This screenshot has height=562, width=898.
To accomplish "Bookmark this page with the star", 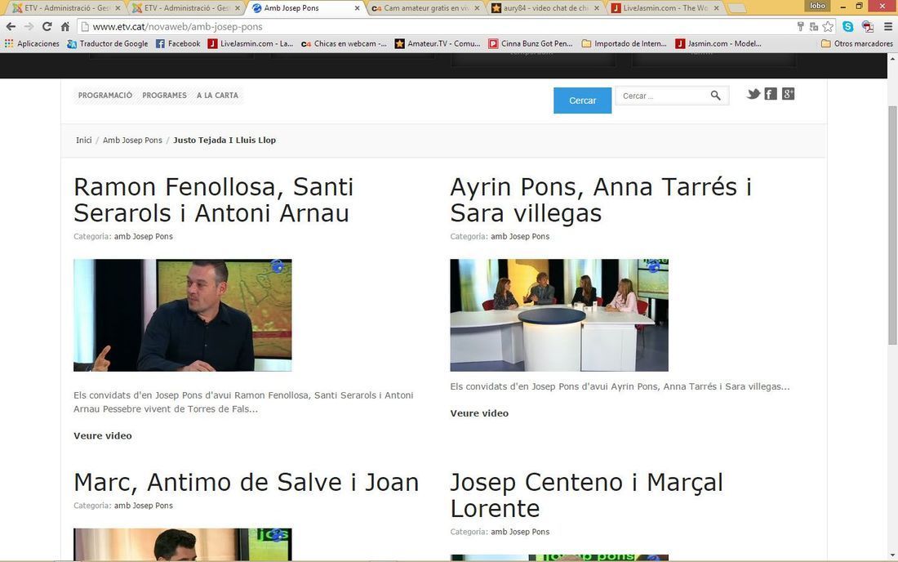I will [828, 26].
